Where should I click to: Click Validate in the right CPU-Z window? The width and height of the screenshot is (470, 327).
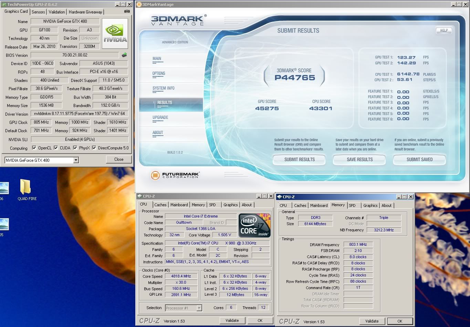pos(372,321)
